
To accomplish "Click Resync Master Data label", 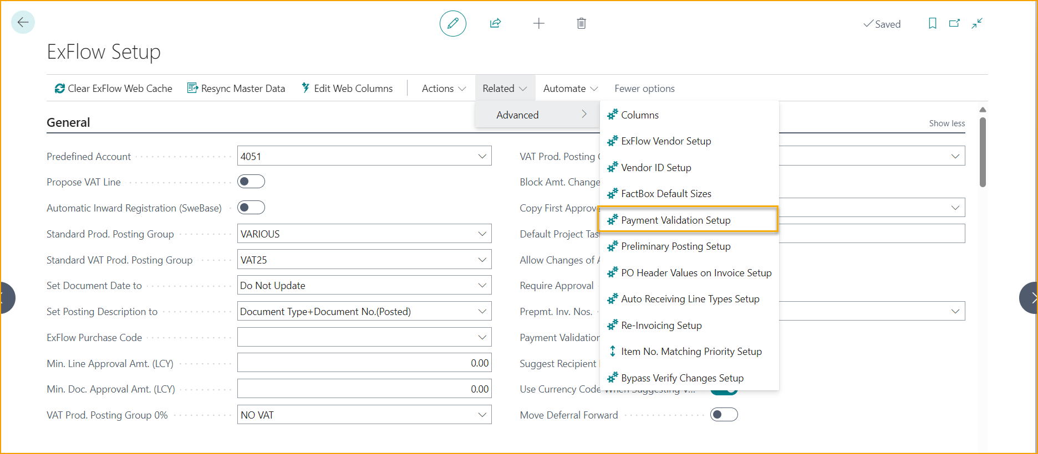I will pyautogui.click(x=243, y=89).
